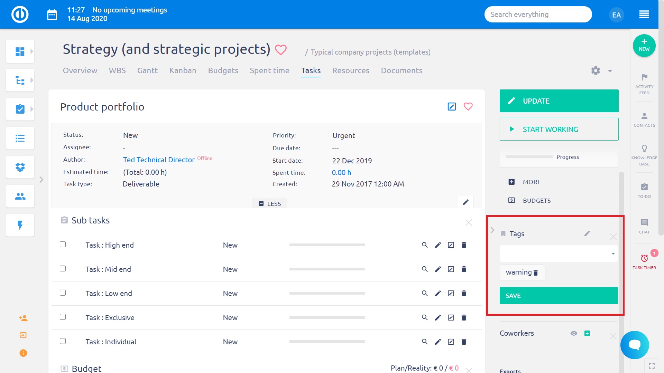
Task: Check the Task : Low end checkbox
Action: point(63,293)
